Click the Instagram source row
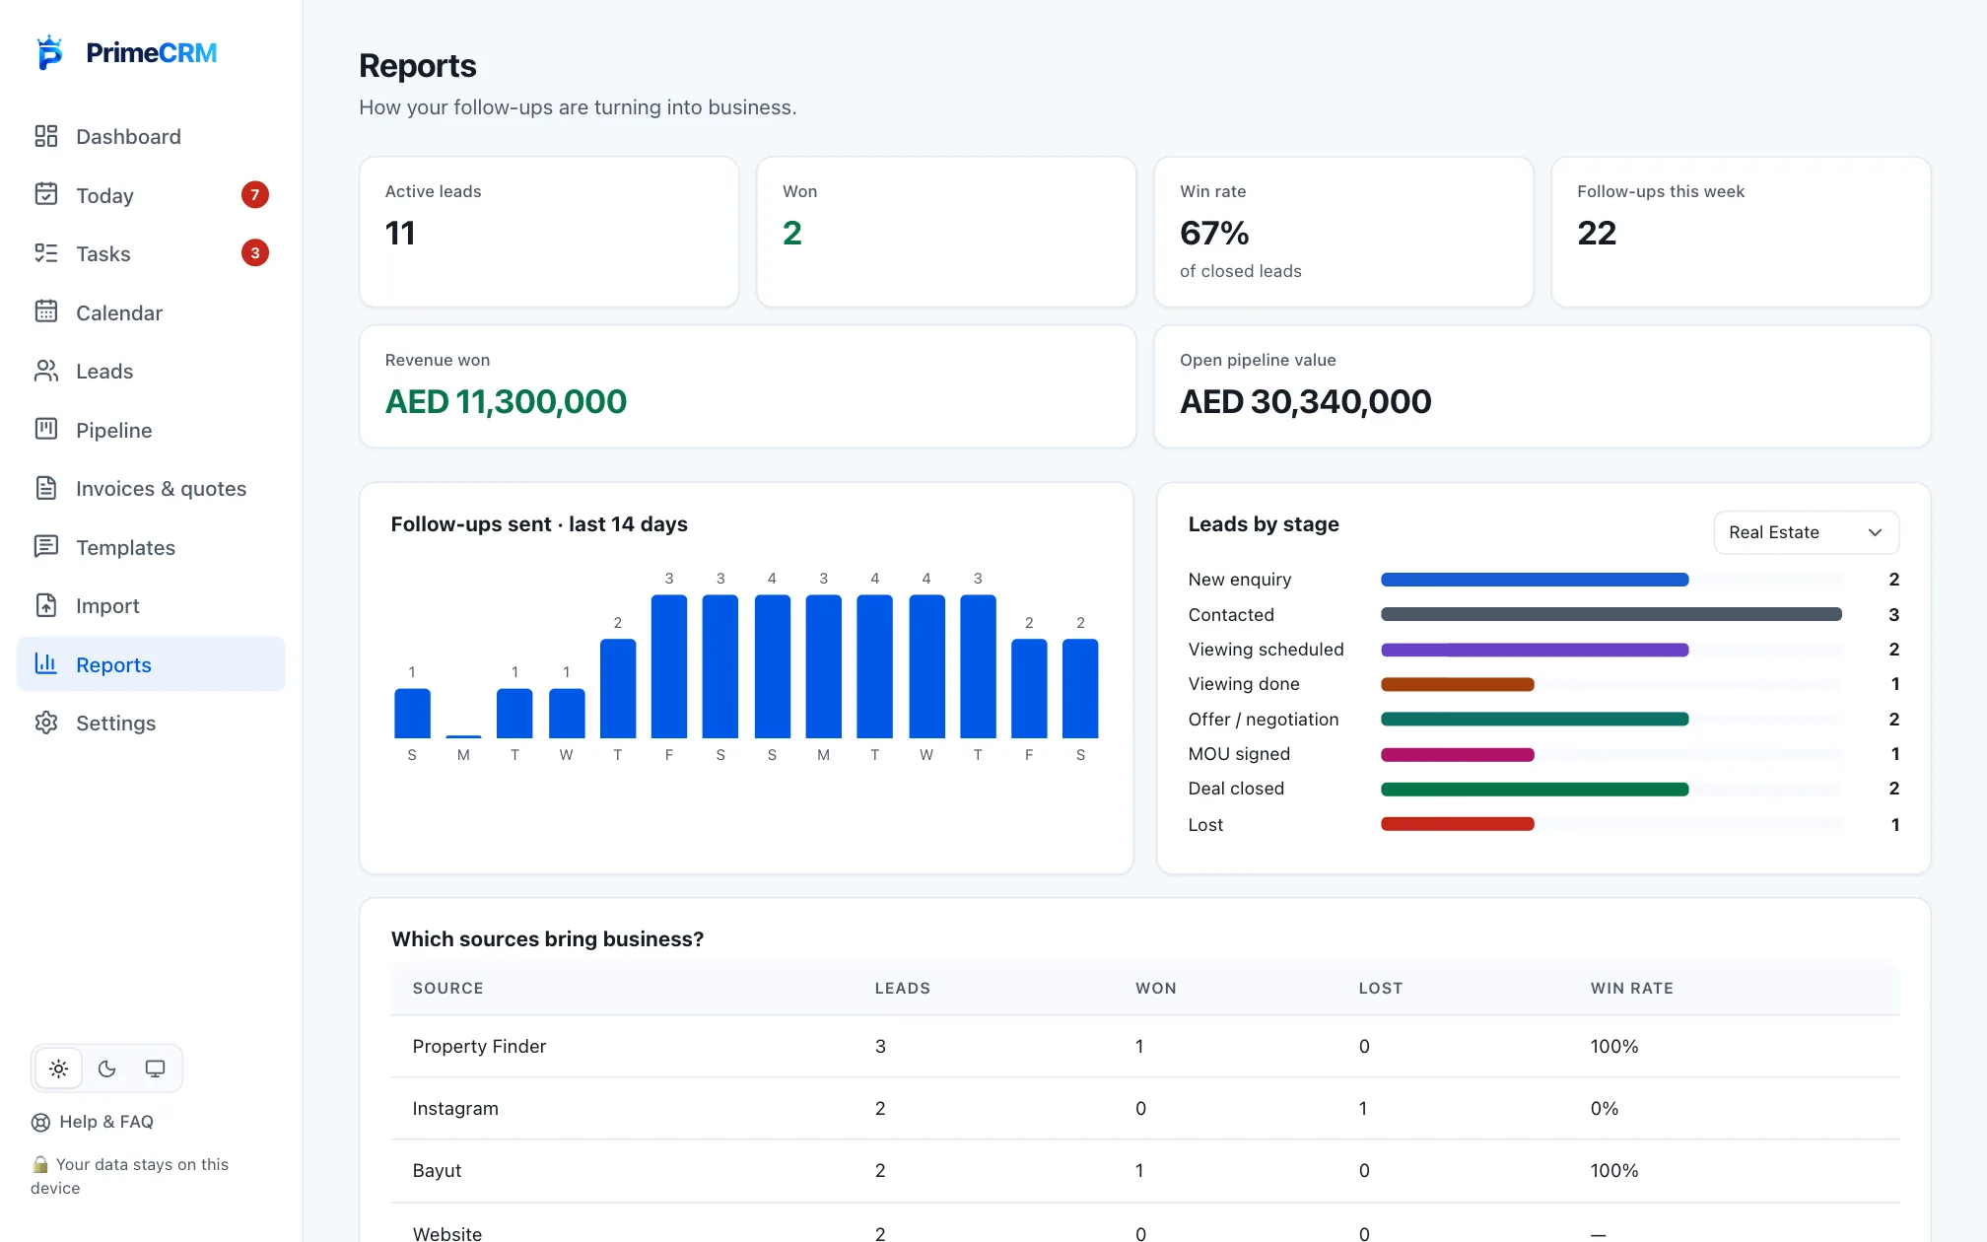The height and width of the screenshot is (1242, 1987). (x=1144, y=1108)
